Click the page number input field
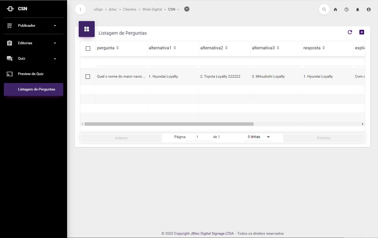378x238 pixels. tap(199, 137)
